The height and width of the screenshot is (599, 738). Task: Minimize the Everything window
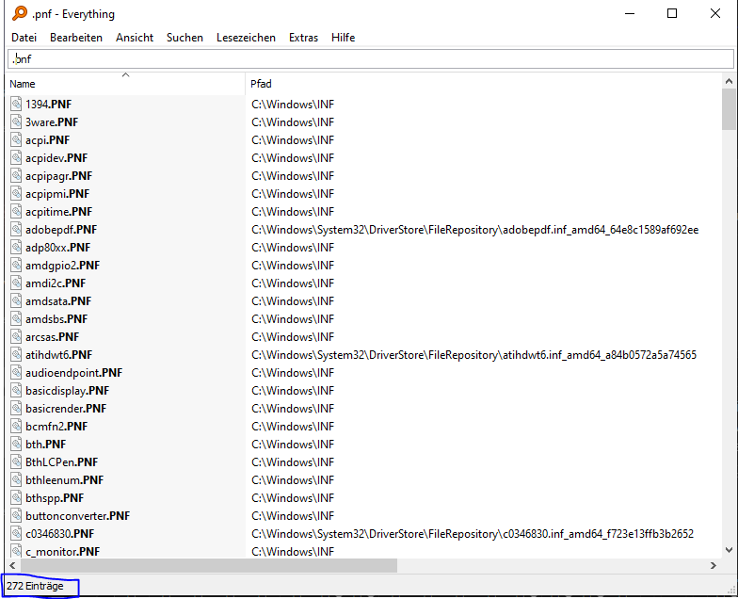[630, 13]
